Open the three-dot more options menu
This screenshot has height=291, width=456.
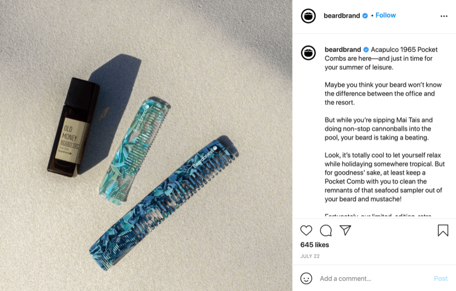(x=444, y=16)
